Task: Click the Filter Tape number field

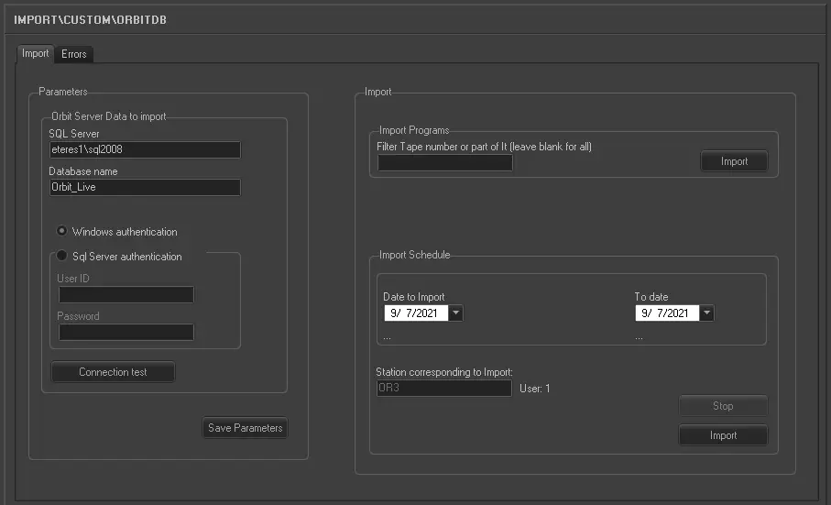Action: point(445,163)
